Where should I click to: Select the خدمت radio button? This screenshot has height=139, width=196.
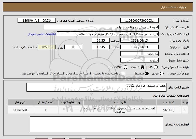tap(143, 67)
